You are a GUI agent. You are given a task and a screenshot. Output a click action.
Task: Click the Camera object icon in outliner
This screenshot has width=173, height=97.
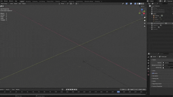(154, 16)
